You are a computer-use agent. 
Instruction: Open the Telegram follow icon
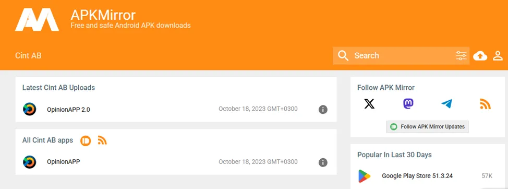[446, 104]
